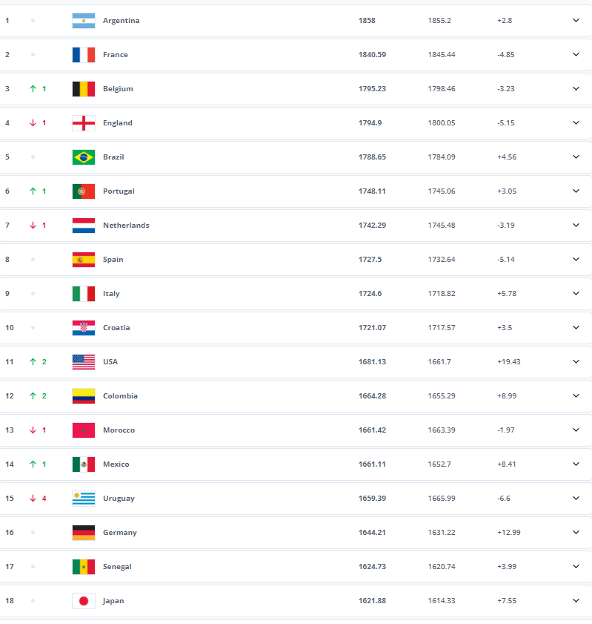The width and height of the screenshot is (592, 624).
Task: Expand the England ranking details chevron
Action: [x=576, y=123]
